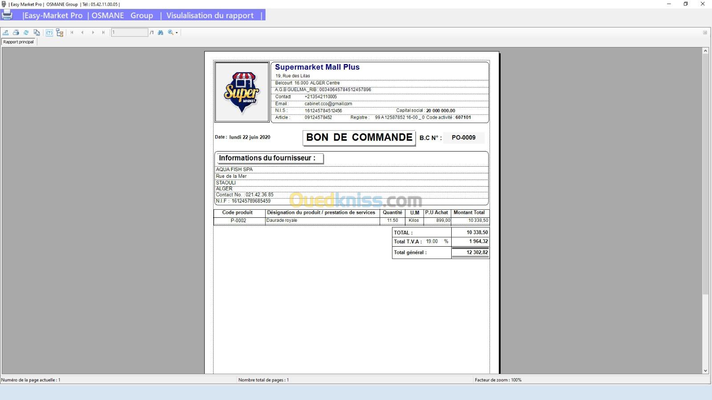The width and height of the screenshot is (712, 400).
Task: Click the BON DE COMMANDE title
Action: point(359,137)
